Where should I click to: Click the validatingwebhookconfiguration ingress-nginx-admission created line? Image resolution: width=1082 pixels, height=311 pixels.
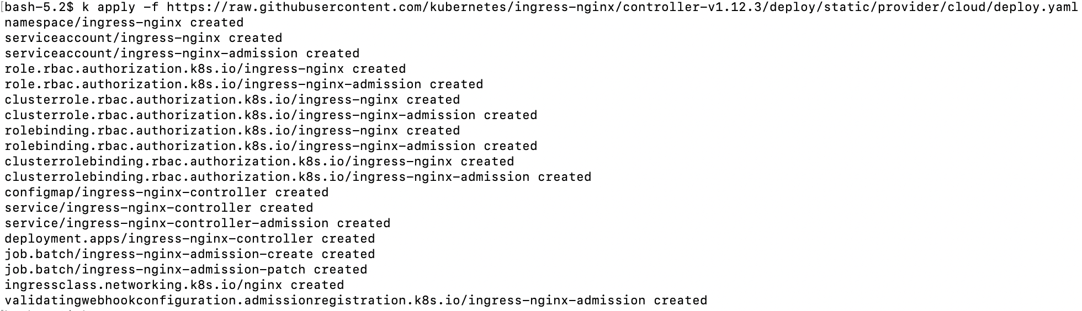pyautogui.click(x=356, y=301)
